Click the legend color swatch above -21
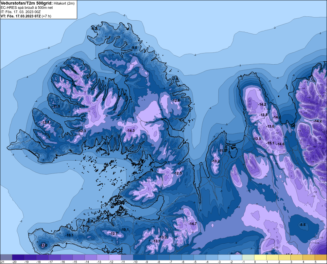Image resolution: width=327 pixels, height=264 pixels. coord(6,257)
